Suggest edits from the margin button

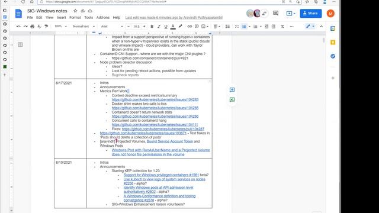tap(232, 99)
